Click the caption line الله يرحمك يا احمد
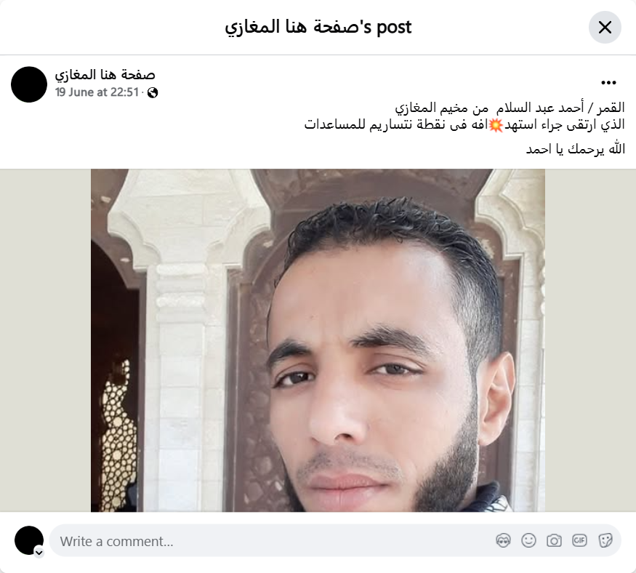This screenshot has width=636, height=573. [x=575, y=149]
